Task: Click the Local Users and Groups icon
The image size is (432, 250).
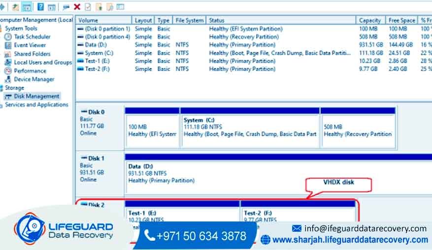Action: click(8, 62)
